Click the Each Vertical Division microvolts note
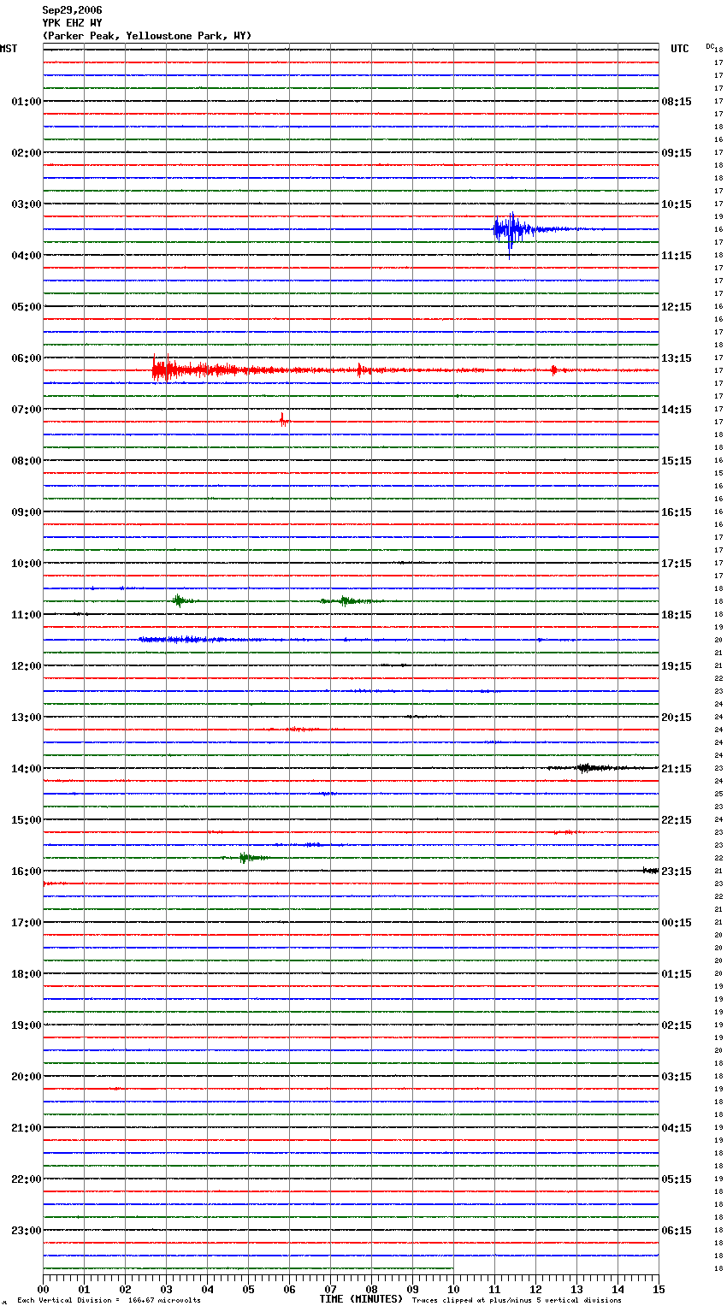The width and height of the screenshot is (727, 1312). (109, 1301)
